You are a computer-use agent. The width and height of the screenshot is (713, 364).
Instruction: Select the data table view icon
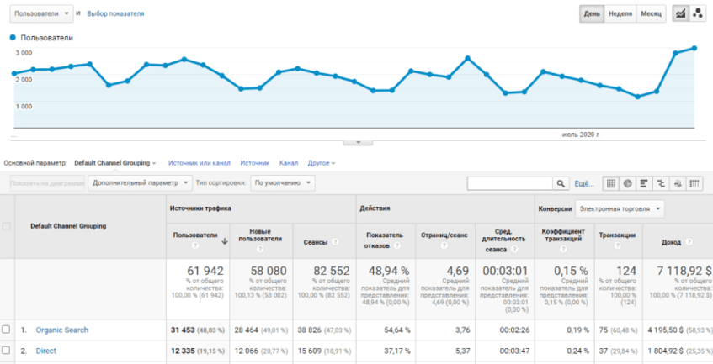(611, 183)
